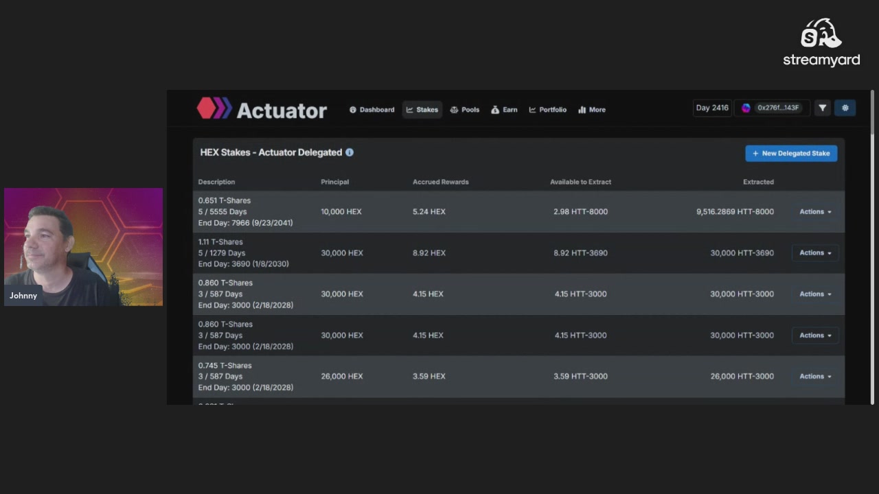Click the Principal column header
This screenshot has width=879, height=494.
(334, 182)
